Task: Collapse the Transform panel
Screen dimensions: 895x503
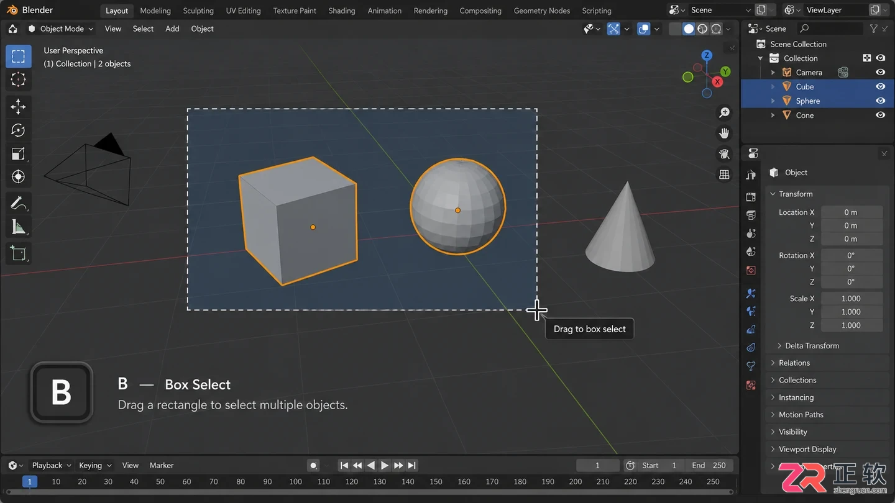Action: (773, 194)
